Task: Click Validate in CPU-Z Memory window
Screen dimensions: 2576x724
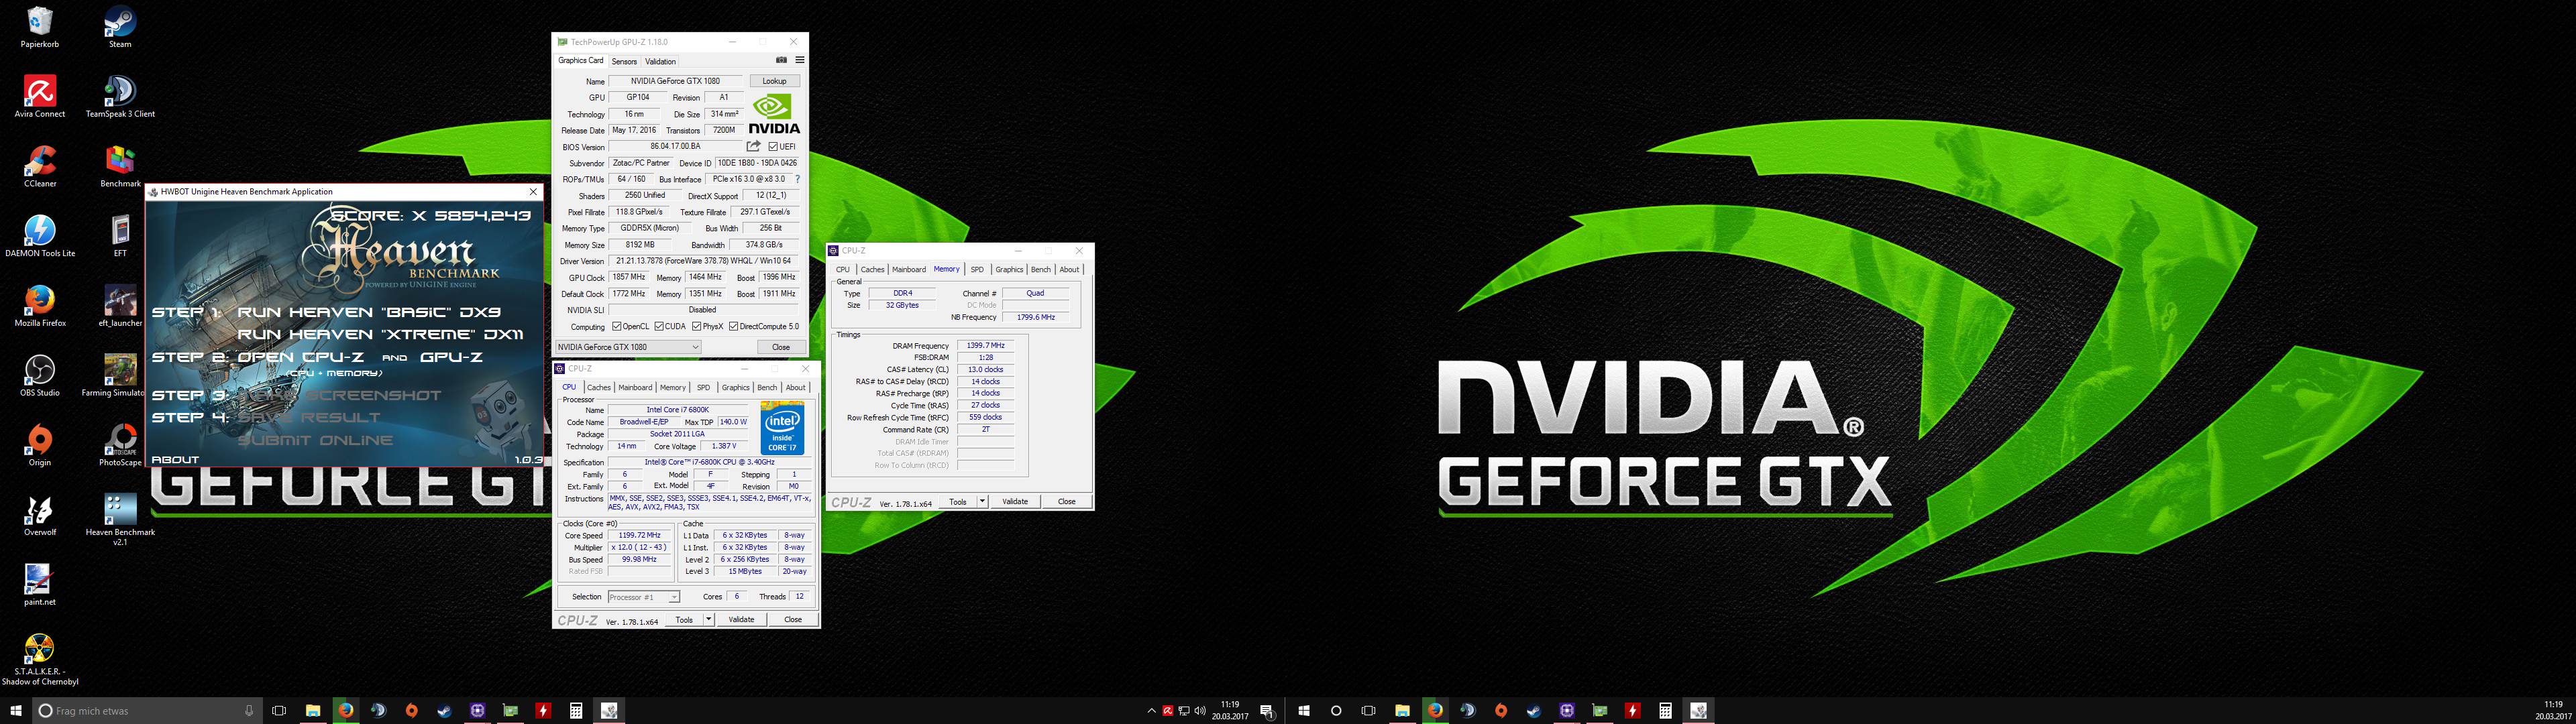Action: 1015,501
